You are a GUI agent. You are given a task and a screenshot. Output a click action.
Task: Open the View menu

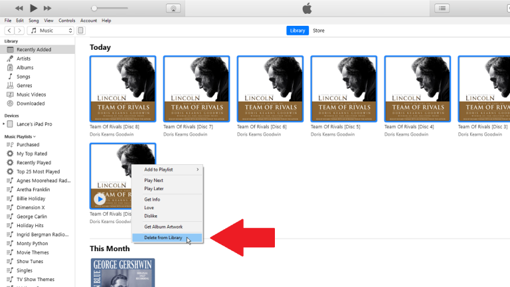click(x=48, y=21)
